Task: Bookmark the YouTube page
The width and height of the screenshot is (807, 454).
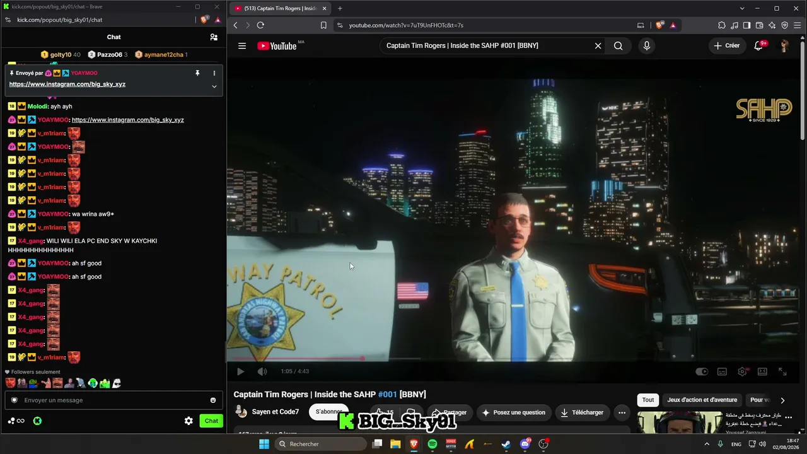Action: point(323,25)
